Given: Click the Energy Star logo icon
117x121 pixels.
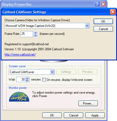Looking at the screenshot, I should 19,97.
